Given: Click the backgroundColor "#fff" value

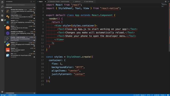Looking at the screenshot, I should click(79, 67).
